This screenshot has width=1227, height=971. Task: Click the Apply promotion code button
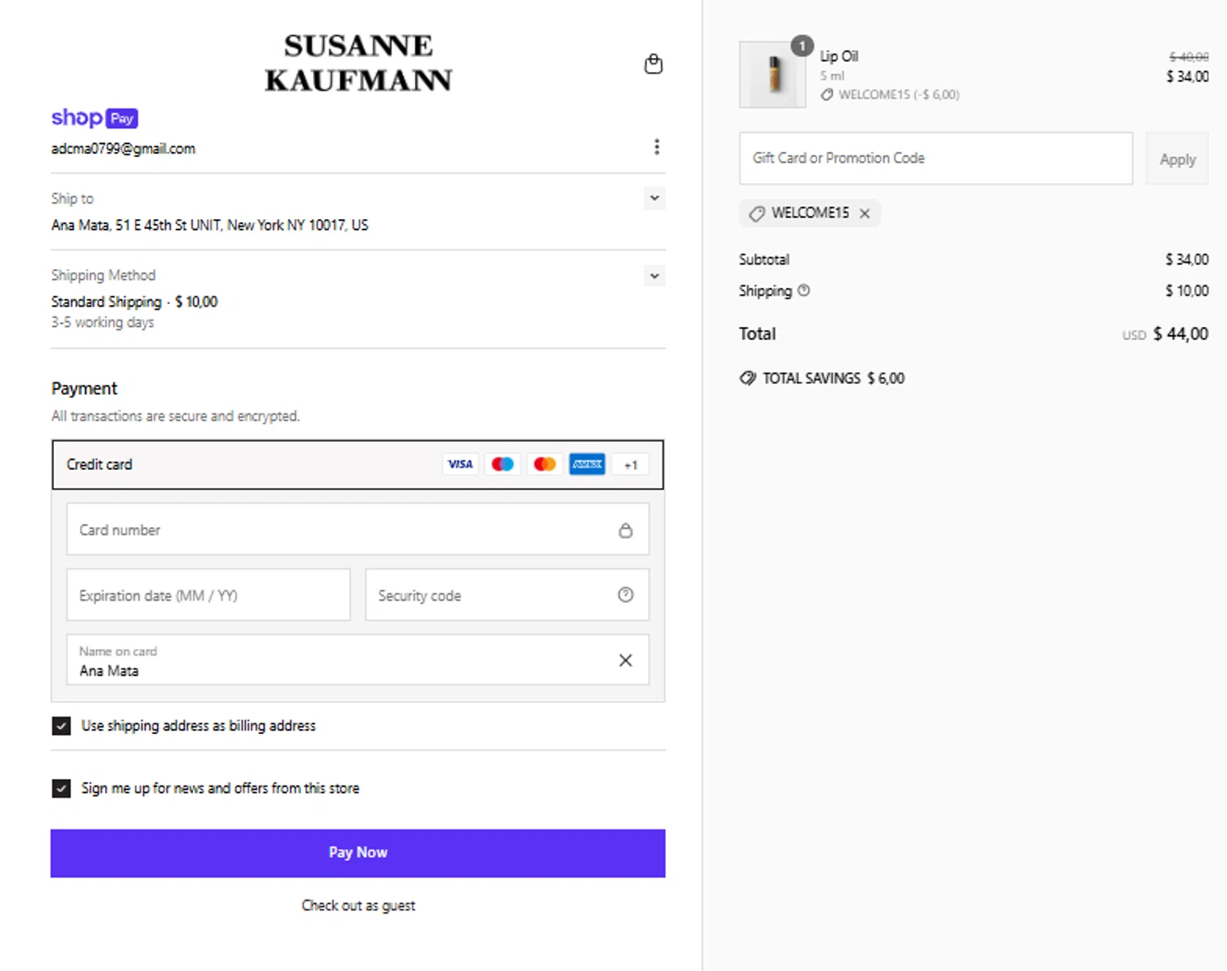point(1177,159)
